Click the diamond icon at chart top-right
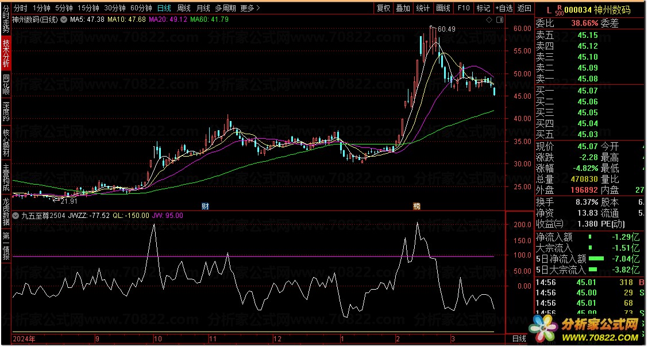 (489, 20)
